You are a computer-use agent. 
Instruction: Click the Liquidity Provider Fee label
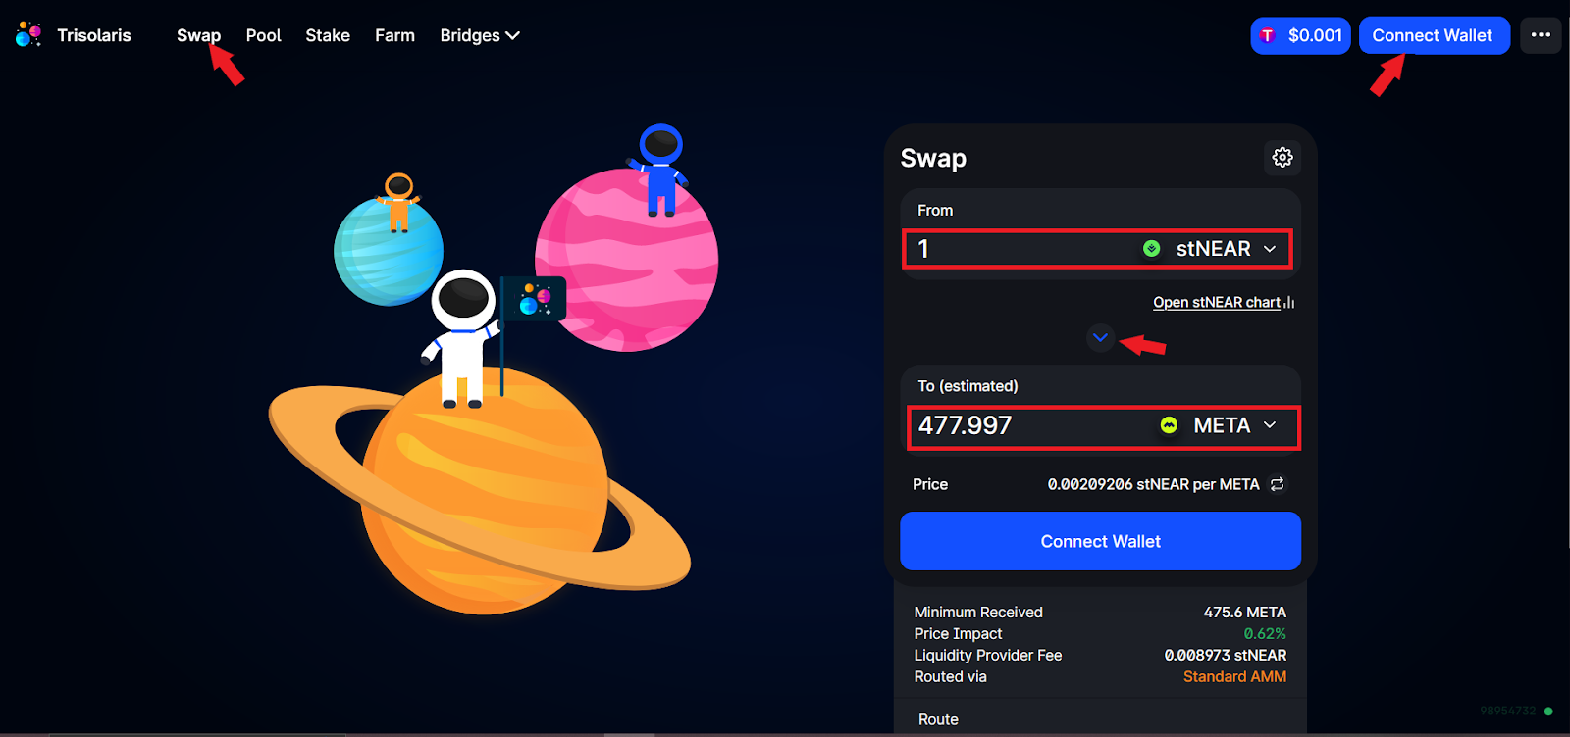(988, 655)
